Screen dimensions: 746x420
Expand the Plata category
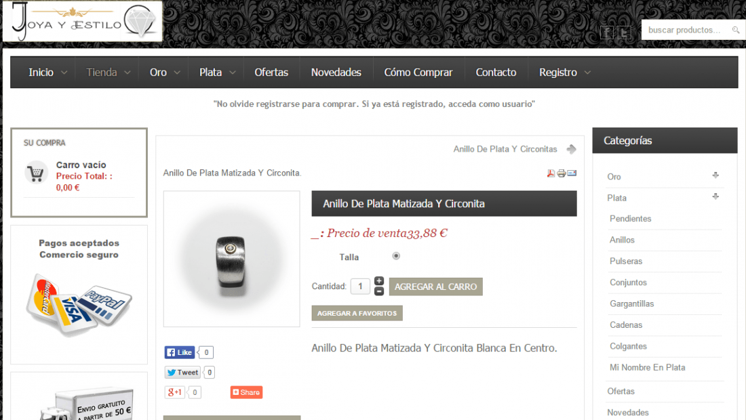coord(715,196)
